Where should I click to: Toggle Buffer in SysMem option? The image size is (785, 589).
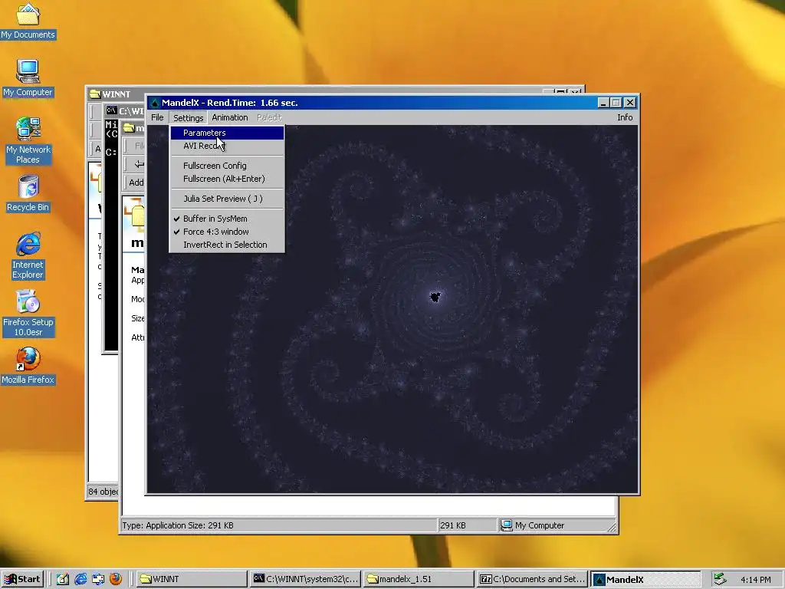coord(227,219)
